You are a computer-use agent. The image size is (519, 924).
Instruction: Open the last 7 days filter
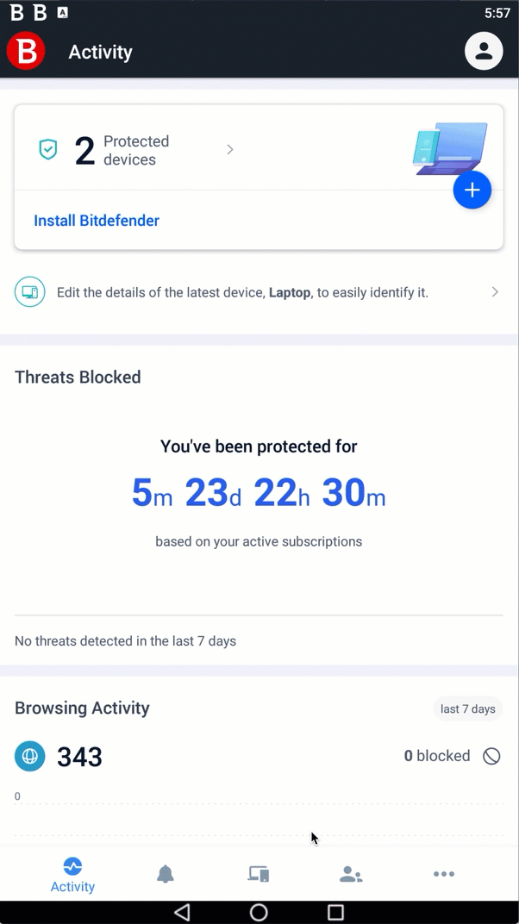click(x=467, y=709)
